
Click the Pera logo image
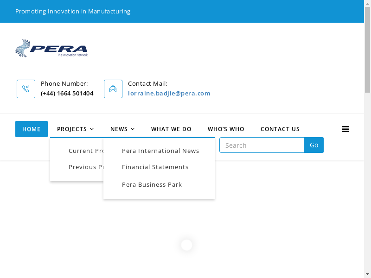[x=51, y=48]
